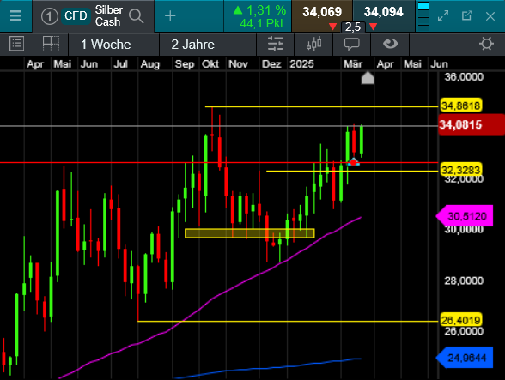Pop out chart into new window
Viewport: 505px width, 380px height.
coord(466,15)
